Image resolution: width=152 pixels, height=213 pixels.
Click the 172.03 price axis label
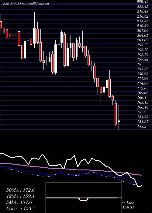tap(143, 88)
